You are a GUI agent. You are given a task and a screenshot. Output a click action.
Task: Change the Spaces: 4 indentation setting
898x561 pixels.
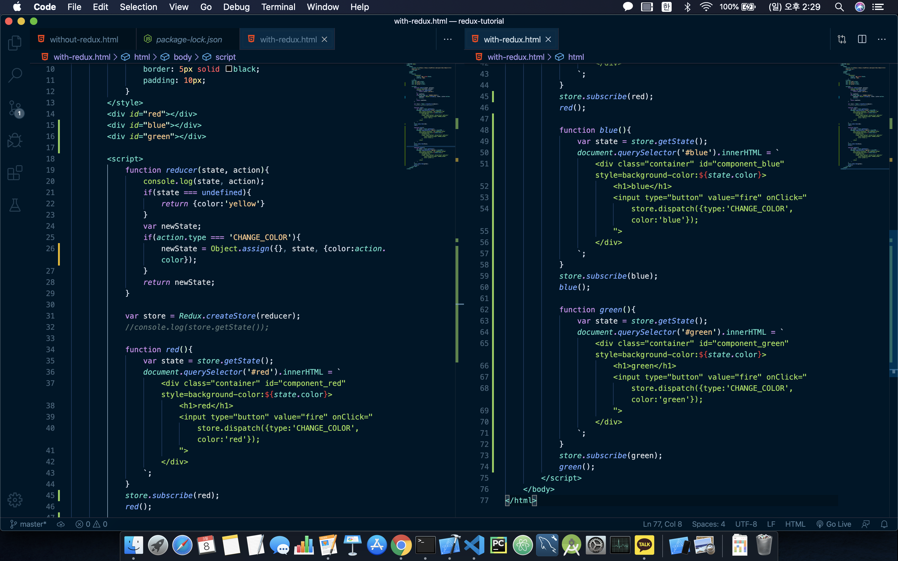(708, 524)
